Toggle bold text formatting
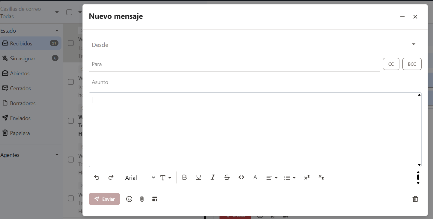Viewport: 433px width, 219px height. pyautogui.click(x=184, y=177)
